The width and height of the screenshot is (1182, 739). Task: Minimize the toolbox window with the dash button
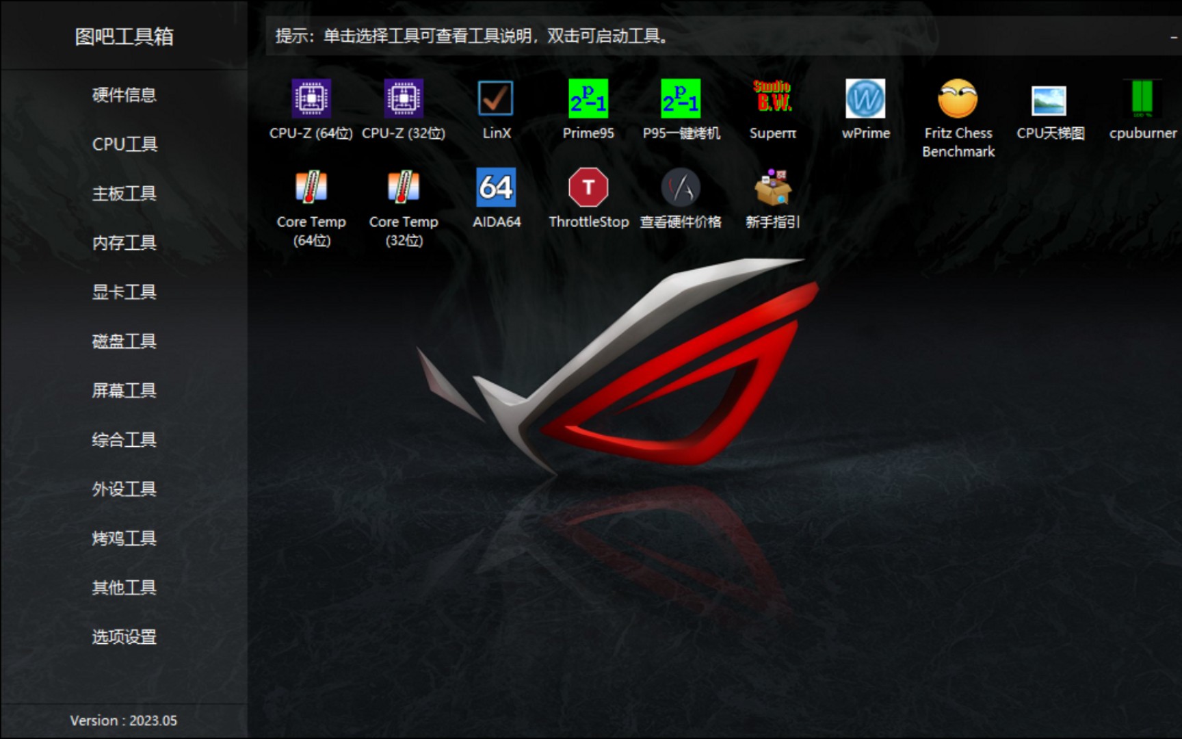click(x=1174, y=37)
